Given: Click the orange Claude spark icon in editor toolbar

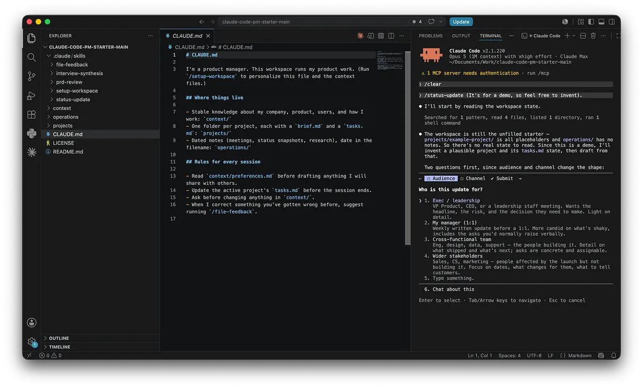Looking at the screenshot, I should tap(360, 36).
